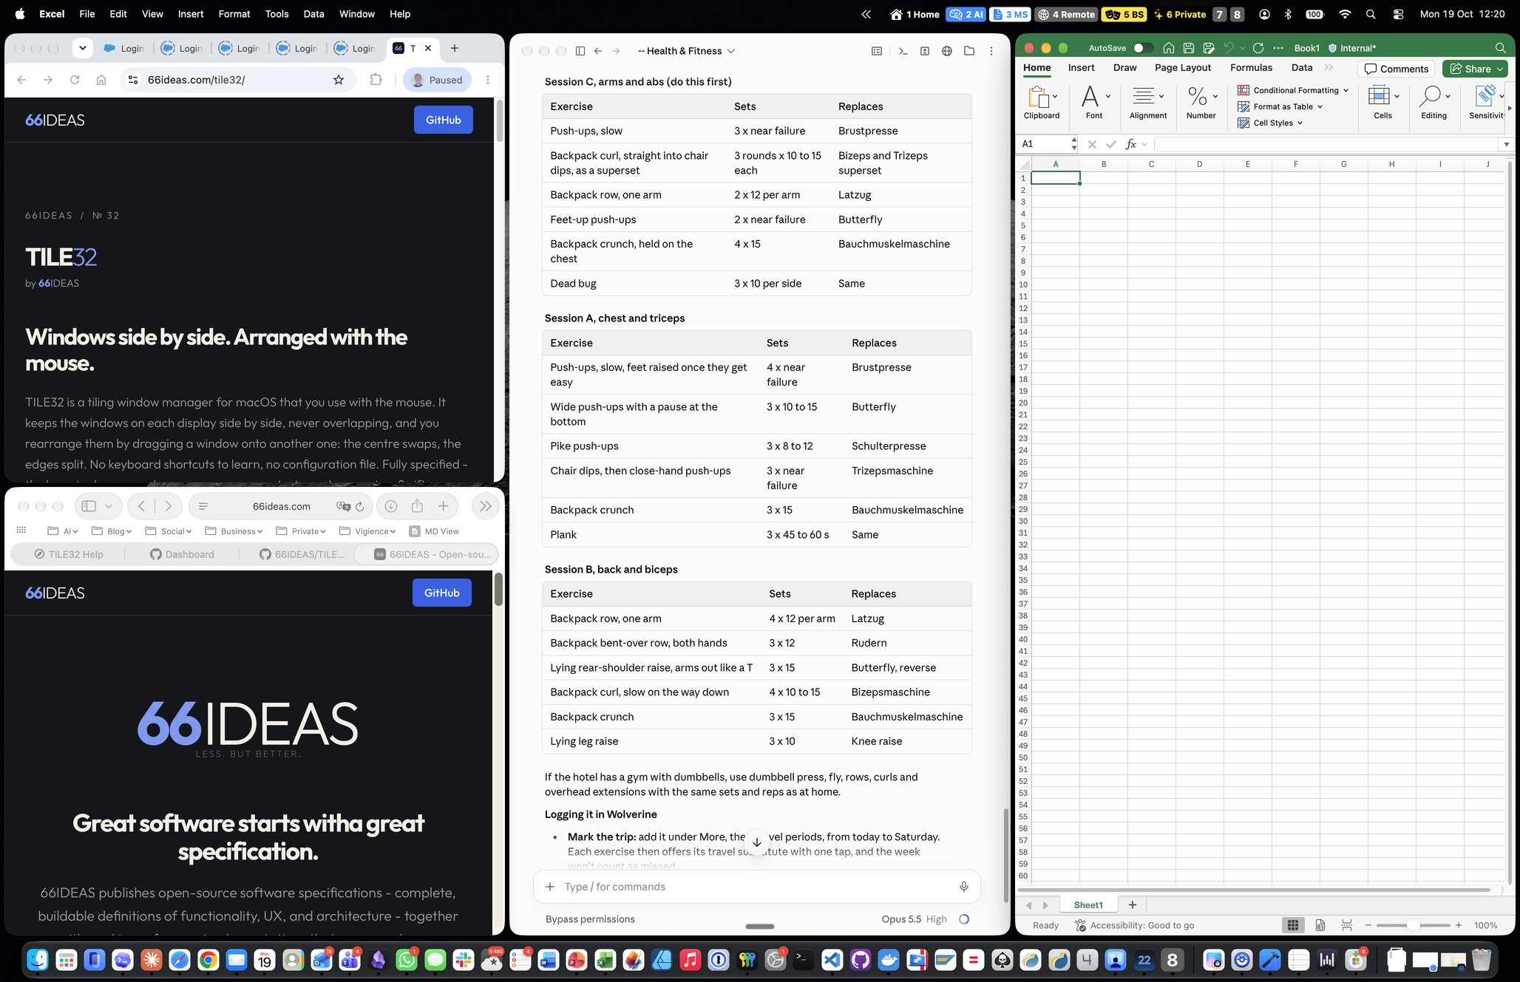Bookmark page with the Chrome star icon
Image resolution: width=1520 pixels, height=982 pixels.
pos(339,80)
